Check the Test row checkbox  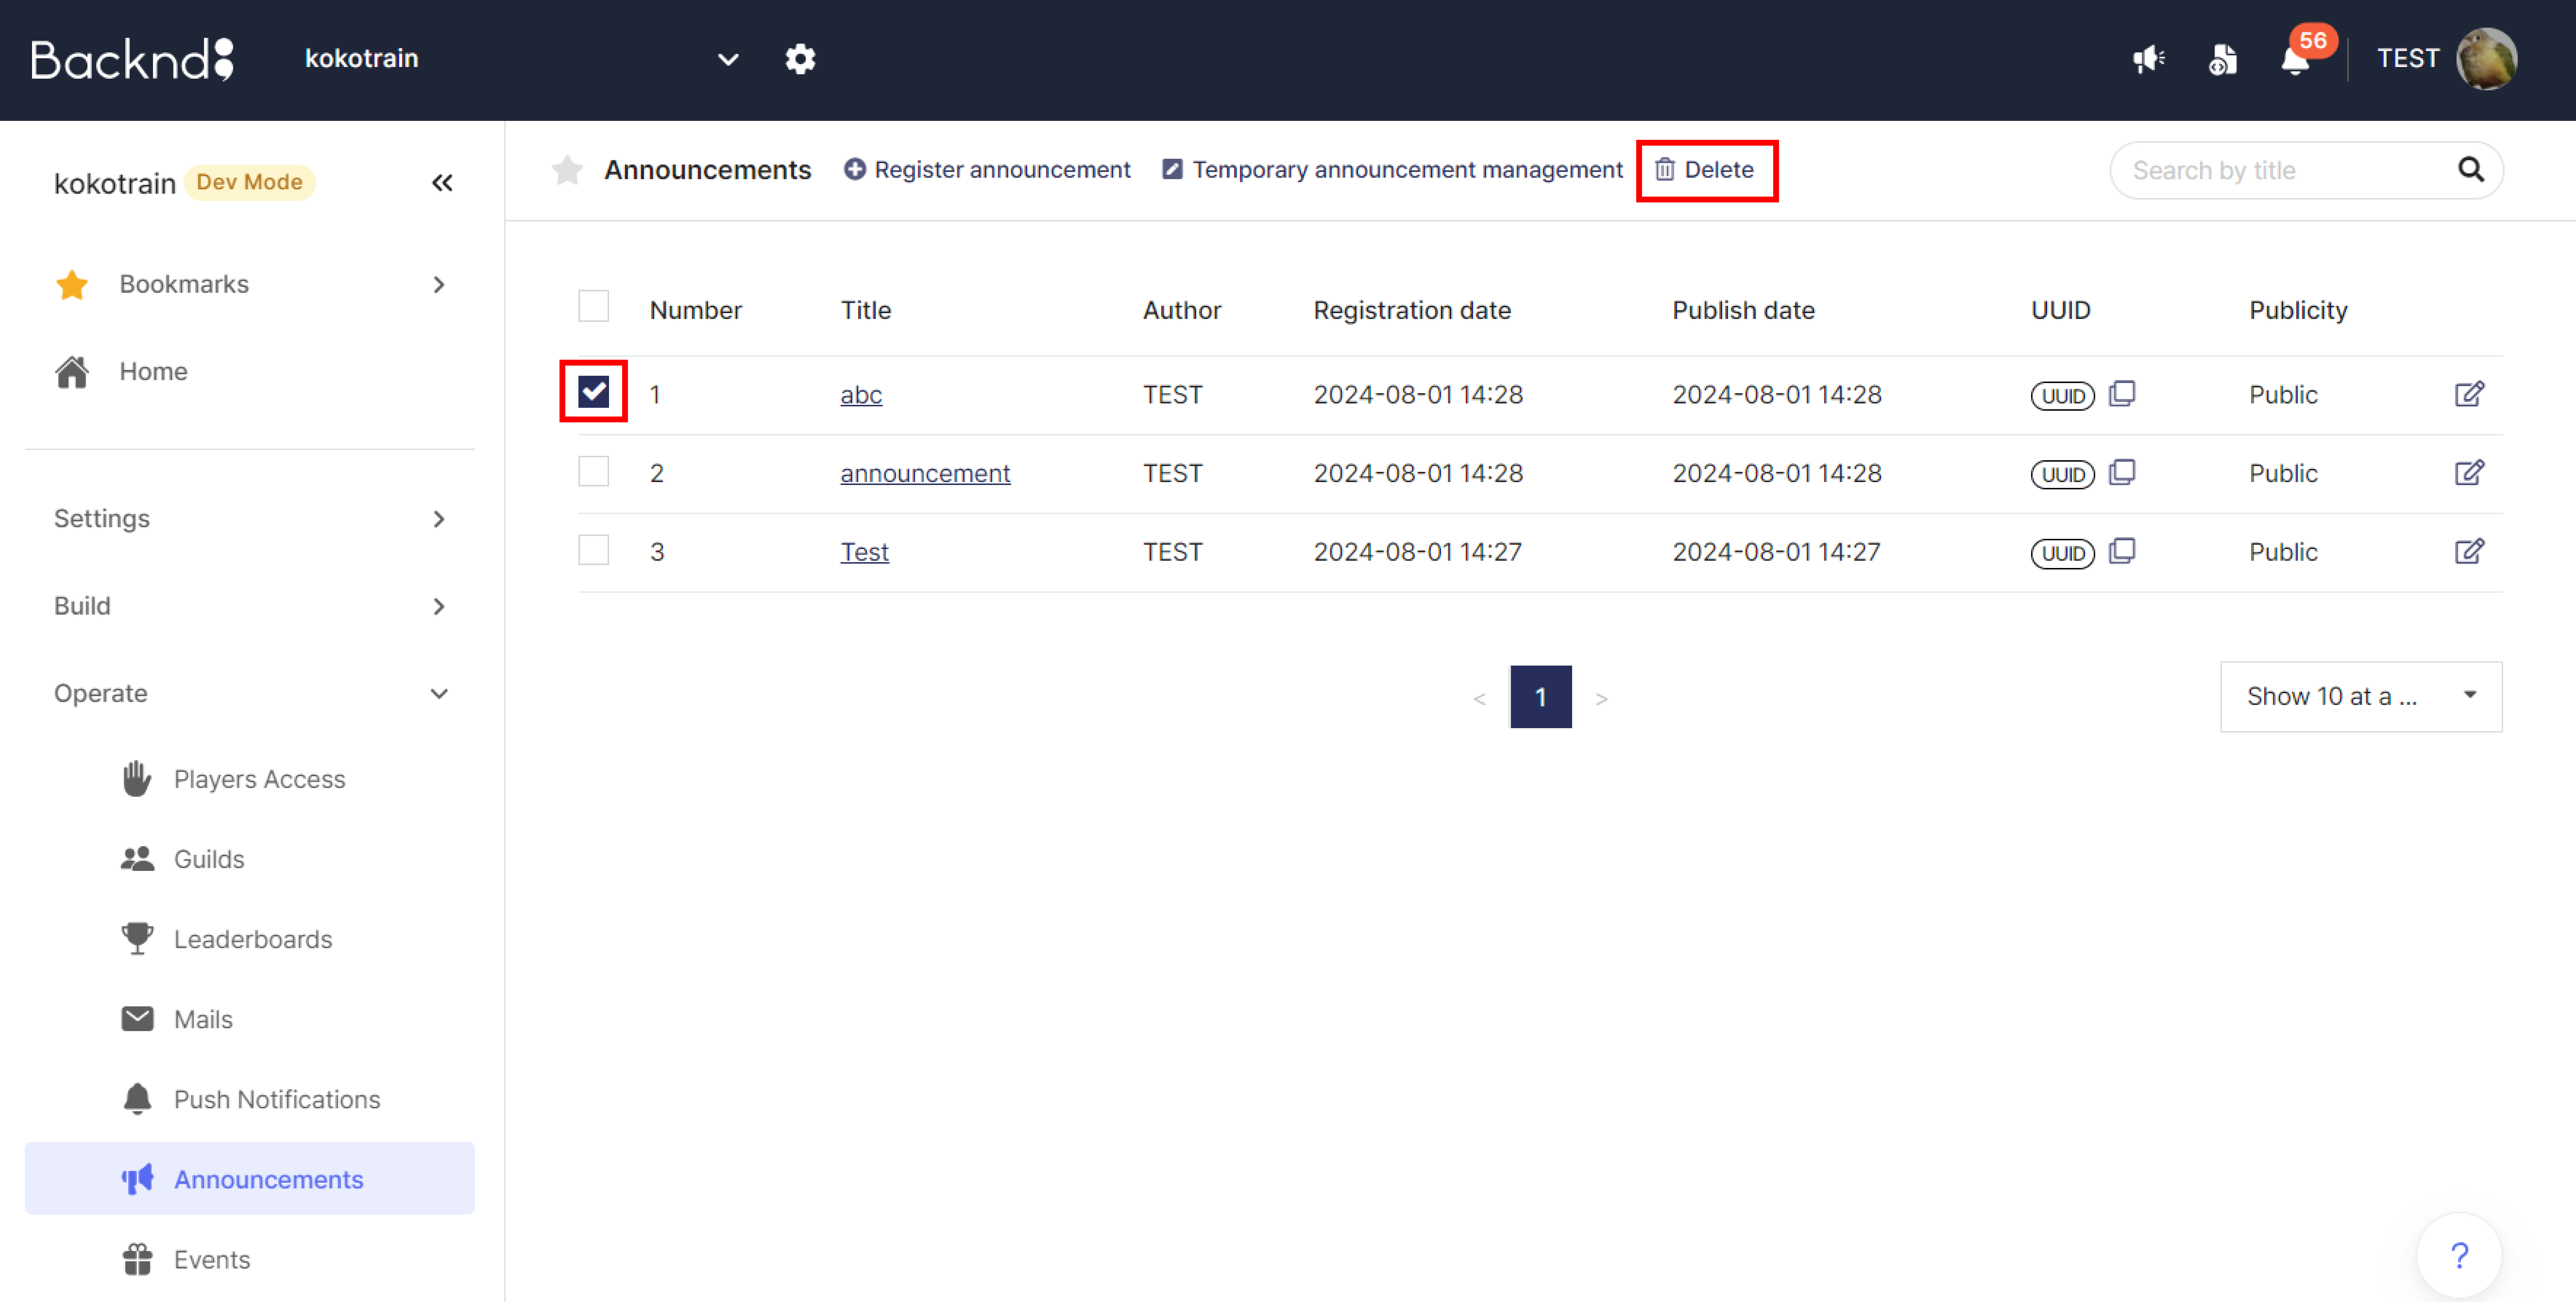(593, 549)
